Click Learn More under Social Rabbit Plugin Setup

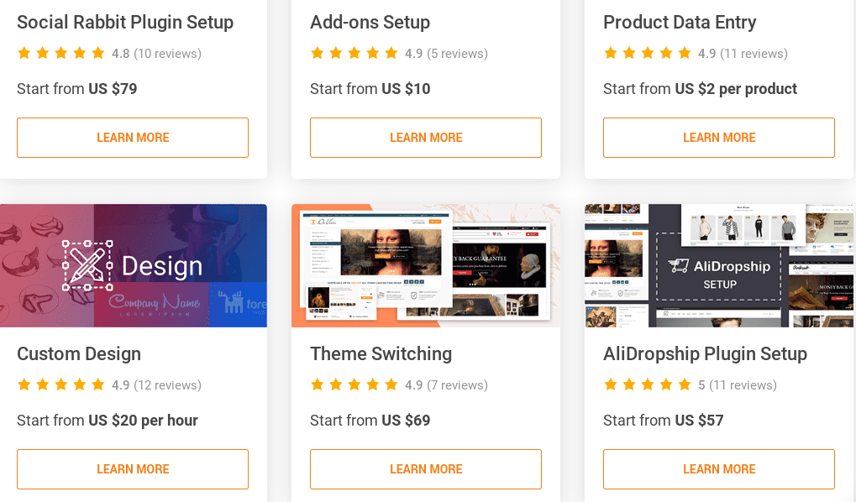click(x=133, y=138)
